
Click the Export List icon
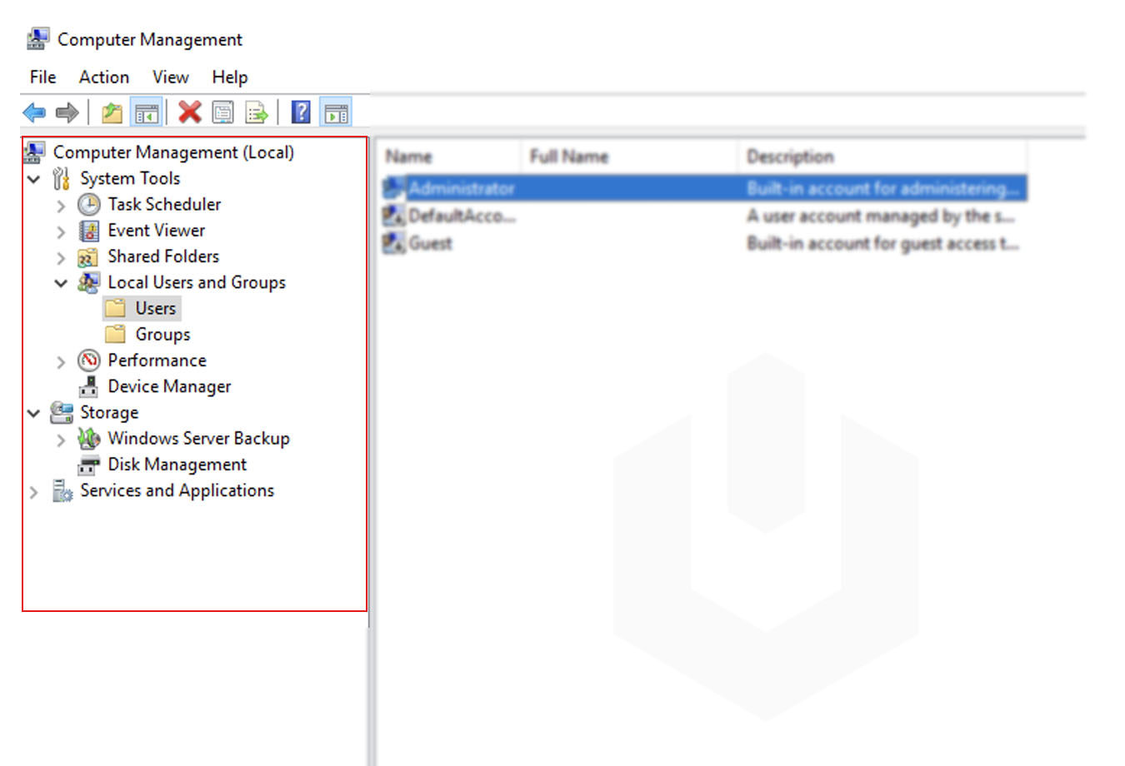(257, 112)
